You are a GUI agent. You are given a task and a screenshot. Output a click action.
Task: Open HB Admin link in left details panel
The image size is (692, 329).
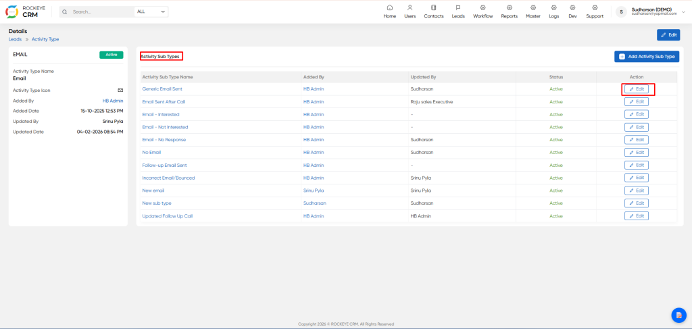tap(113, 101)
